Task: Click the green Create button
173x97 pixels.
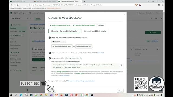Action: tap(153, 33)
